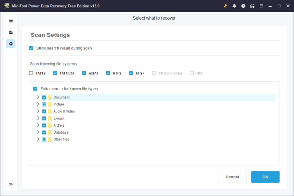
Task: Click the E-mail folder icon
Action: point(49,118)
